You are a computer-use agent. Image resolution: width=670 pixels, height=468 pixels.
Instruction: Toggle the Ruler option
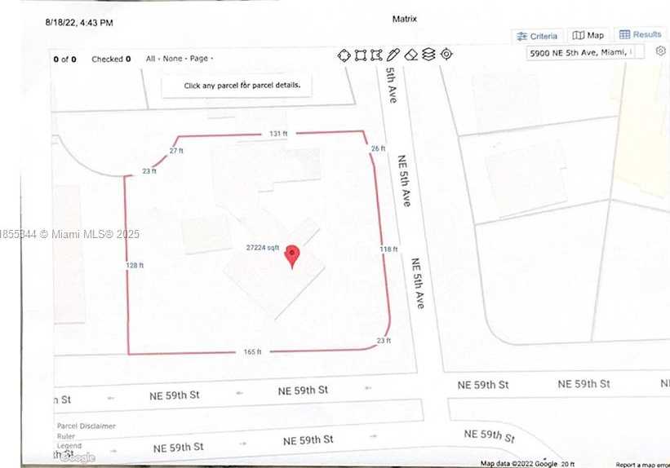[x=67, y=436]
